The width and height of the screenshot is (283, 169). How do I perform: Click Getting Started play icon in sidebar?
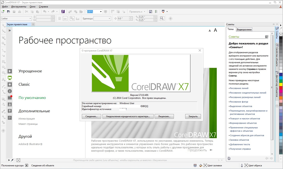click(10, 71)
